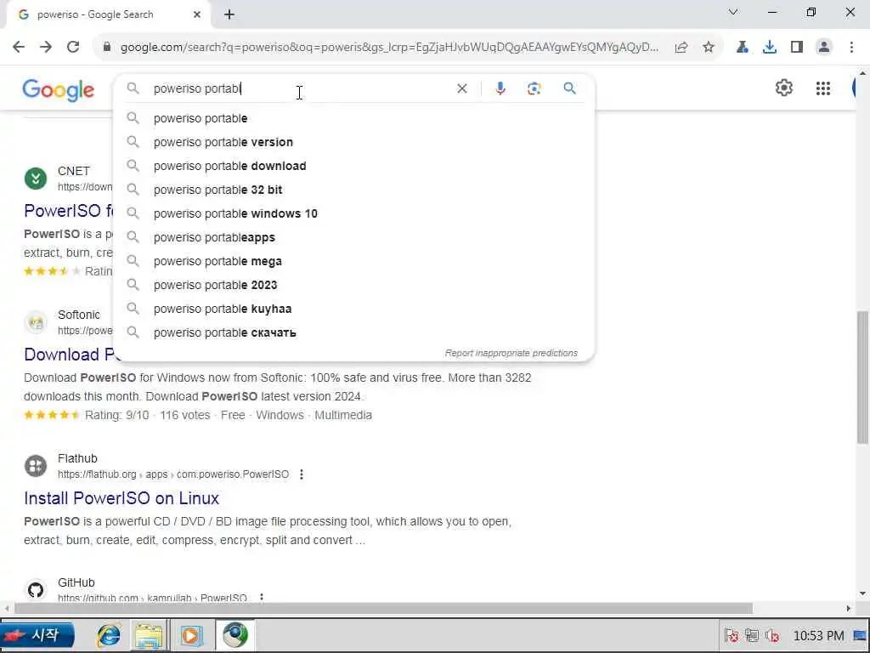
Task: Search by image with Google Lens
Action: click(x=534, y=88)
